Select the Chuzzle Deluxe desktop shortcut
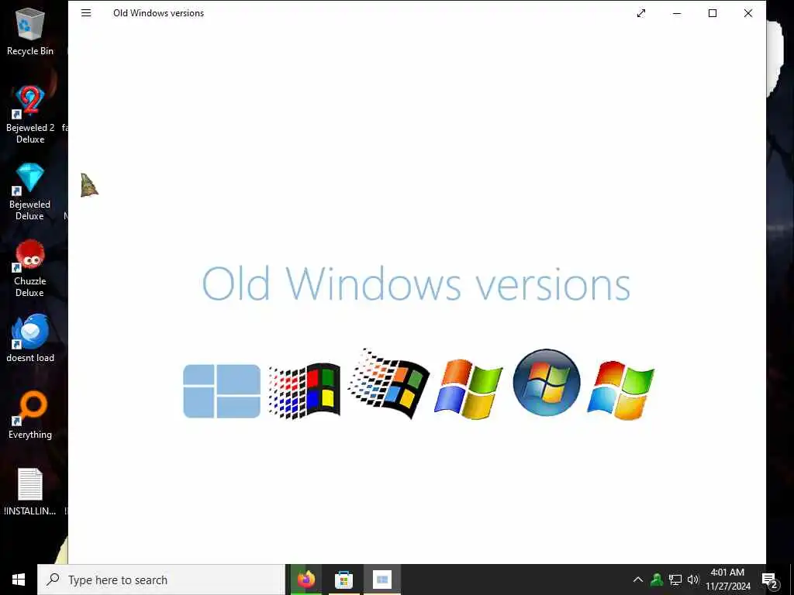The width and height of the screenshot is (794, 595). [30, 268]
